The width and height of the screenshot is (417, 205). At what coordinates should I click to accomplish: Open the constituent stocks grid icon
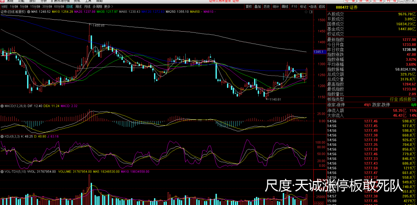tap(414, 99)
